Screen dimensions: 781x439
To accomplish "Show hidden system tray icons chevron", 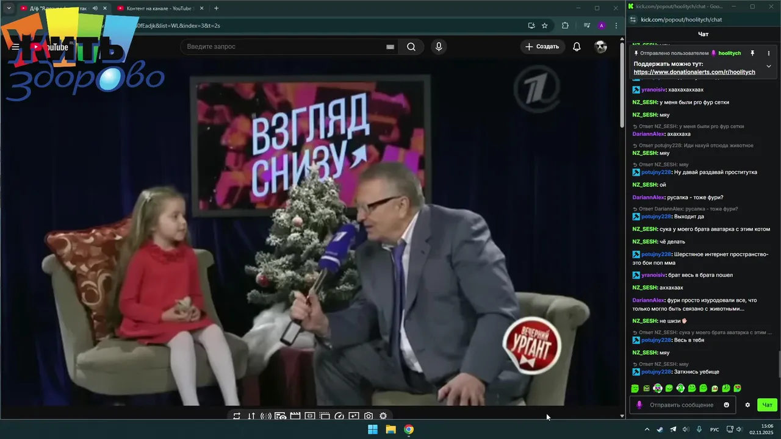I will [647, 429].
